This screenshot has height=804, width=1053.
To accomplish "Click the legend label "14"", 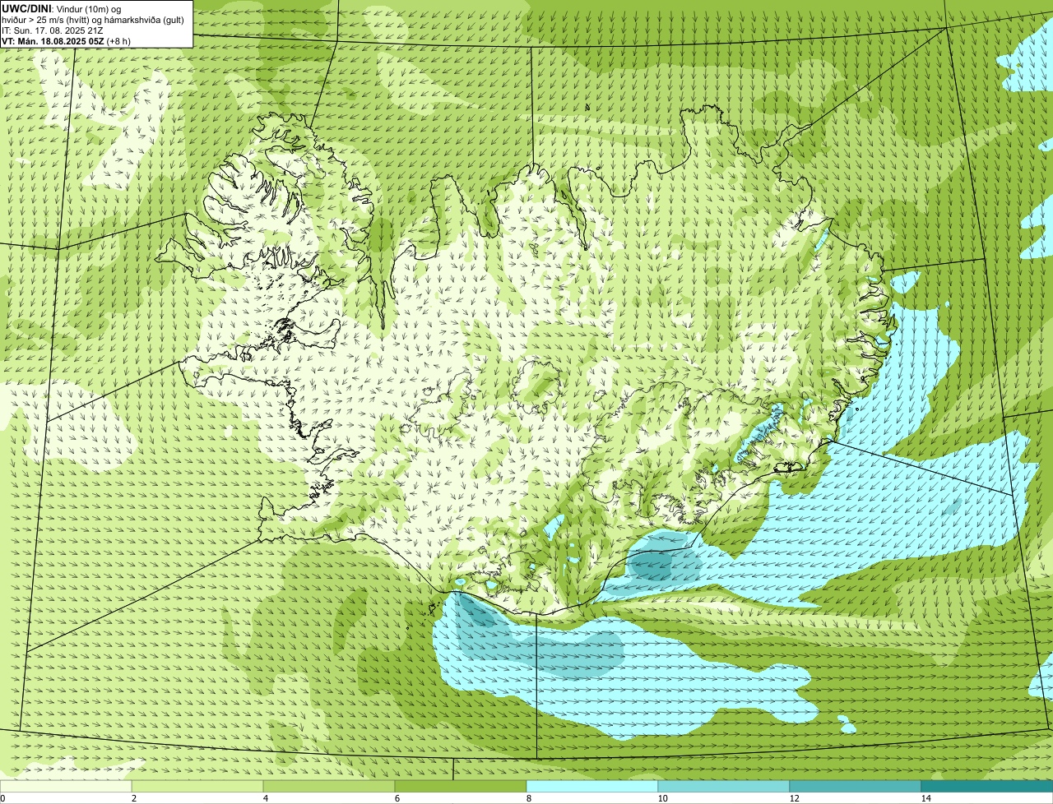I will pyautogui.click(x=925, y=798).
